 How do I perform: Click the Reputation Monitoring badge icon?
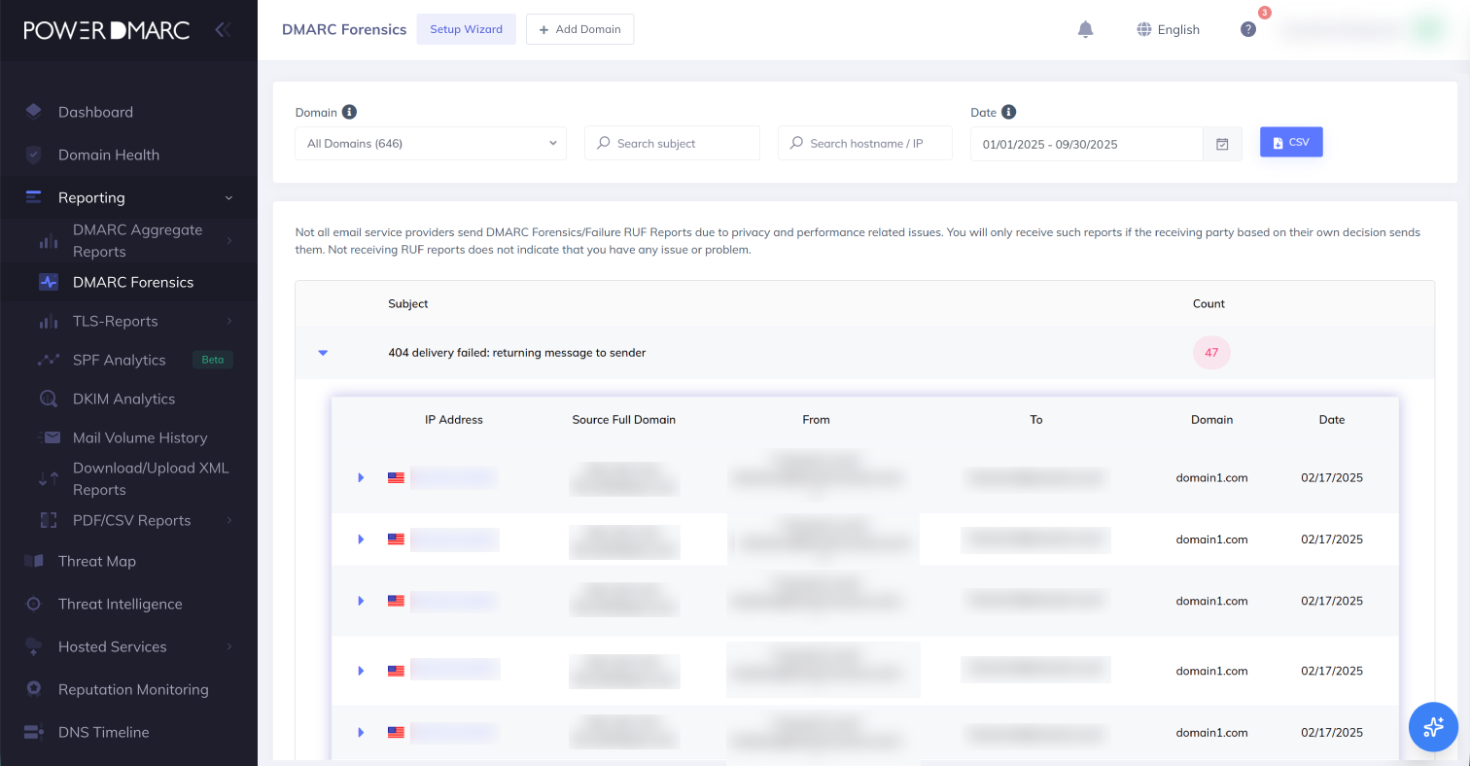click(x=34, y=689)
